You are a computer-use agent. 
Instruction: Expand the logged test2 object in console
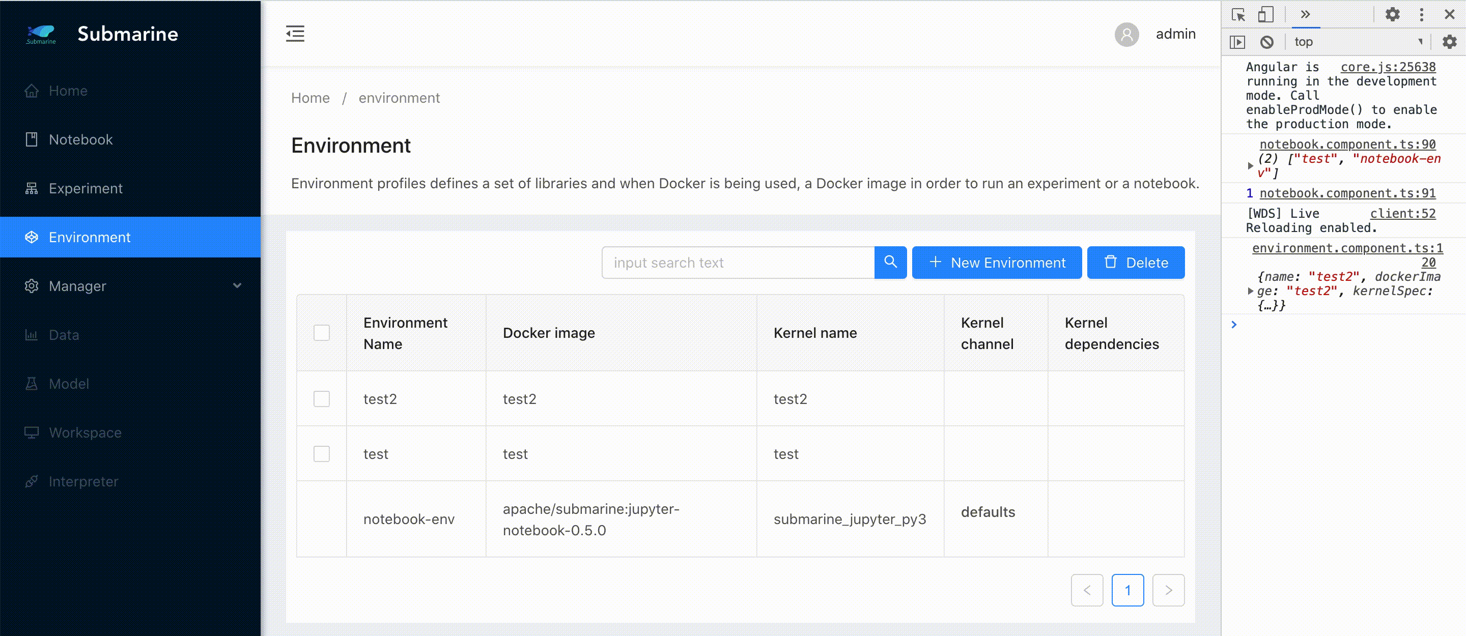click(1250, 291)
